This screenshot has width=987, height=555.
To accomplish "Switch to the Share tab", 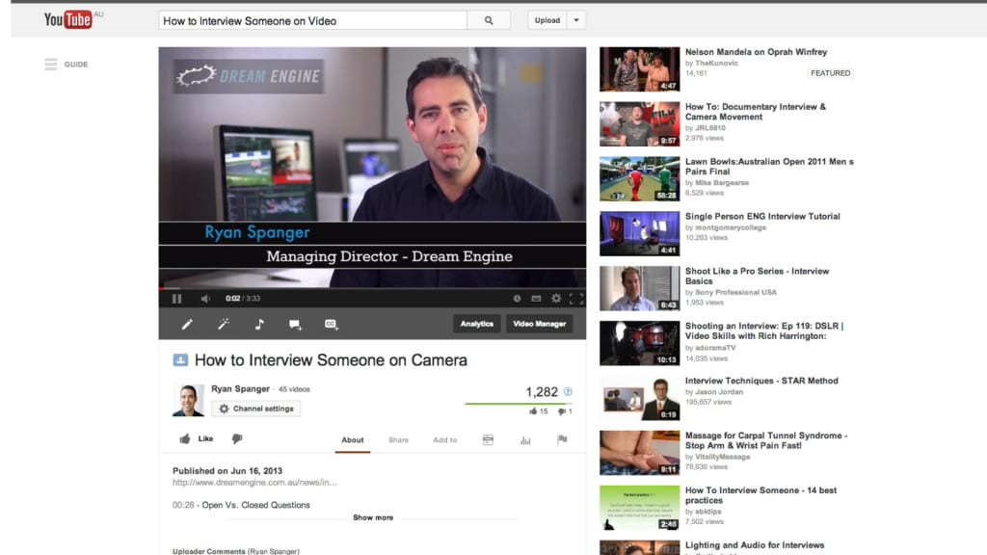I will 398,439.
